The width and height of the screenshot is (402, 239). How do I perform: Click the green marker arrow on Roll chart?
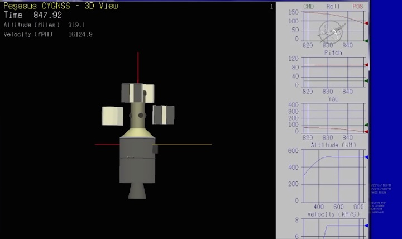point(366,41)
